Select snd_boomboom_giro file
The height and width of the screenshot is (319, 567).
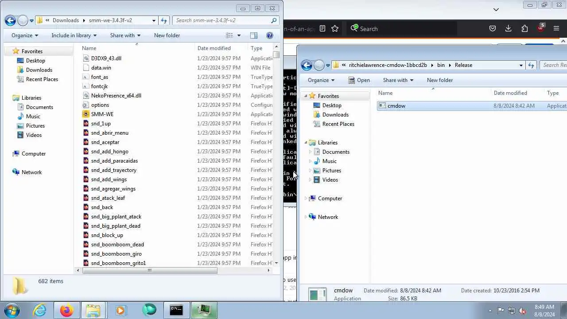[x=116, y=254]
